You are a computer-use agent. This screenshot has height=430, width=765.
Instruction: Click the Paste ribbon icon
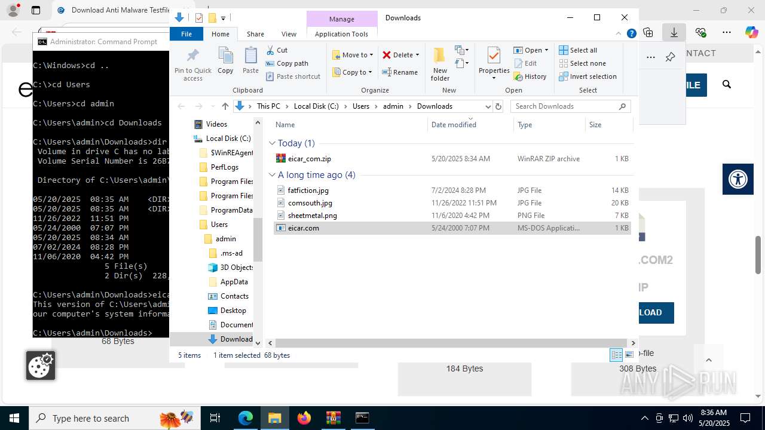coord(250,61)
